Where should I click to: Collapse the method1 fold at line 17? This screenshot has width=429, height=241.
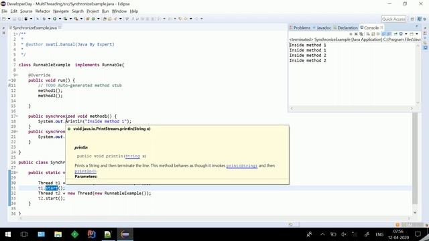pos(17,116)
